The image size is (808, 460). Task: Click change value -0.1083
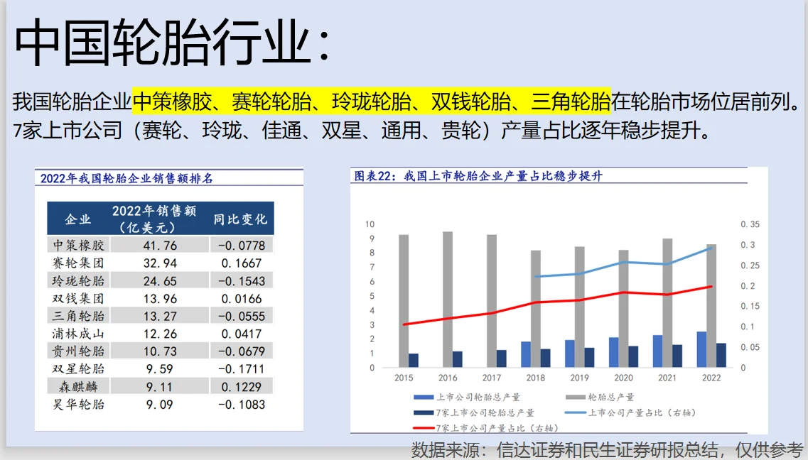pos(242,404)
